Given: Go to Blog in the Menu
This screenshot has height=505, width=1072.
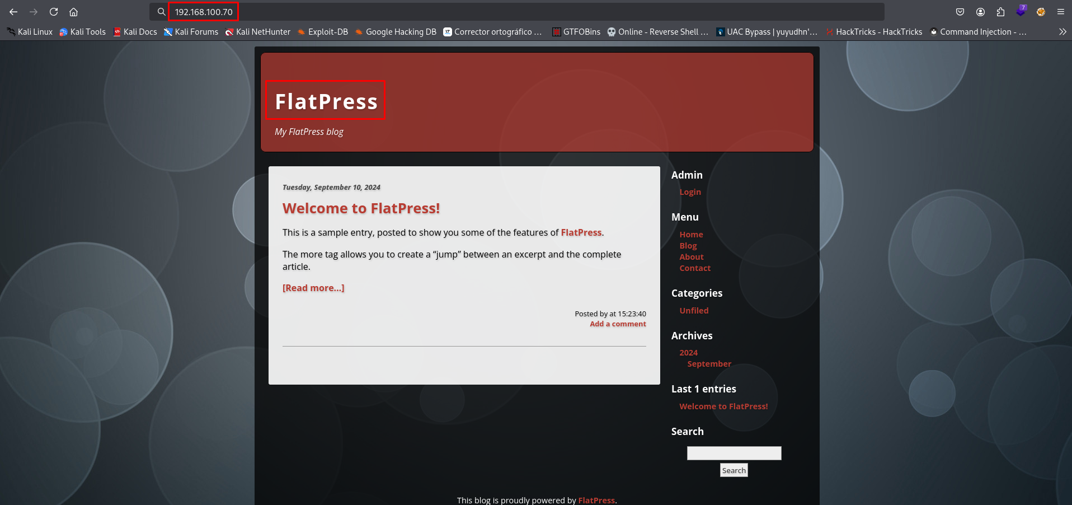Looking at the screenshot, I should pyautogui.click(x=688, y=246).
